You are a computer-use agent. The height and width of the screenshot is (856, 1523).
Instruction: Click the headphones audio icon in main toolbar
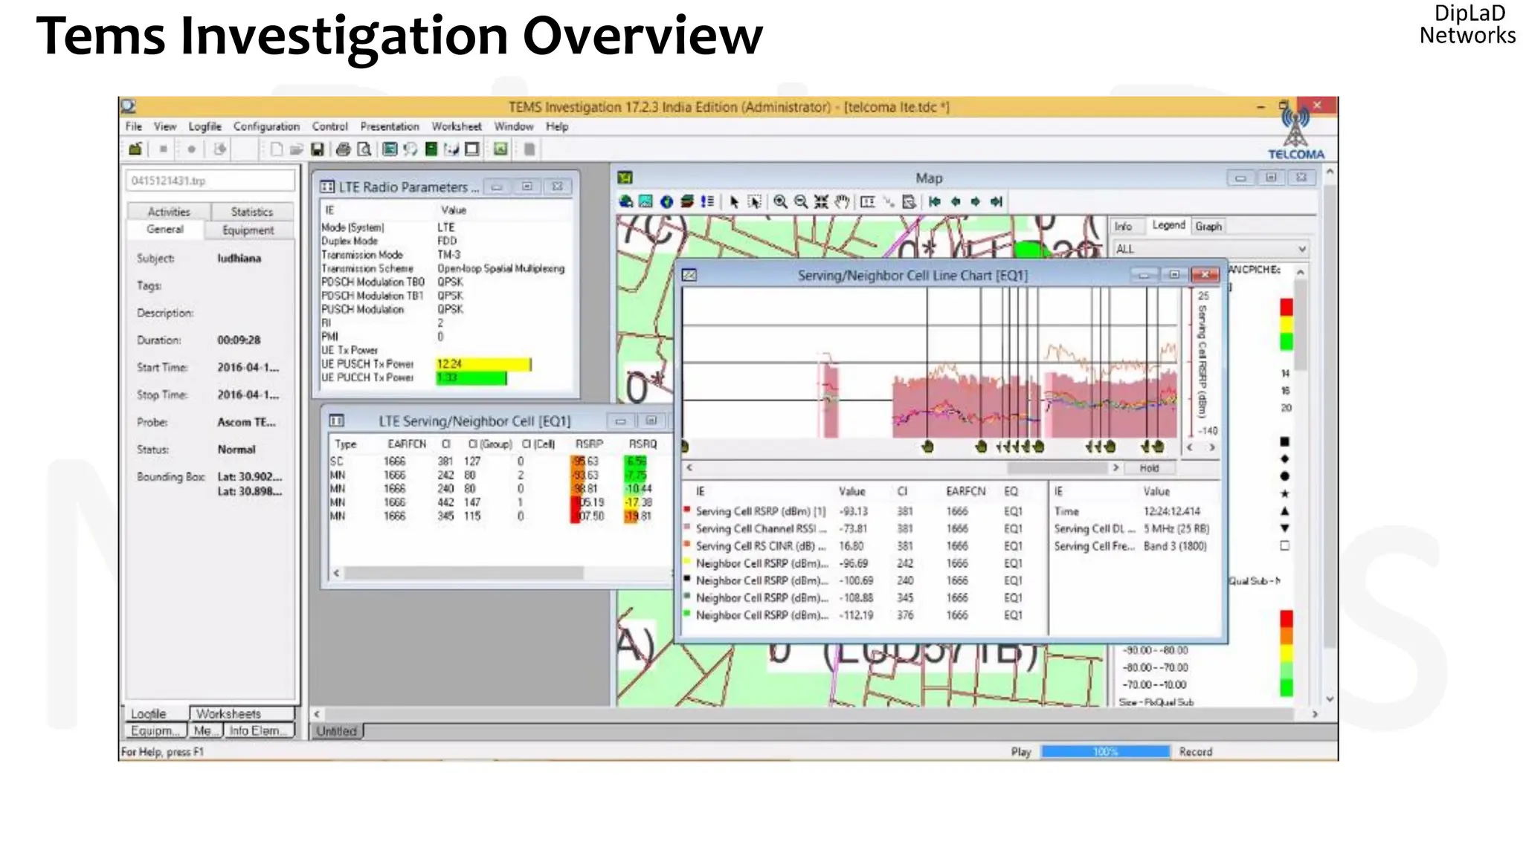(x=410, y=149)
